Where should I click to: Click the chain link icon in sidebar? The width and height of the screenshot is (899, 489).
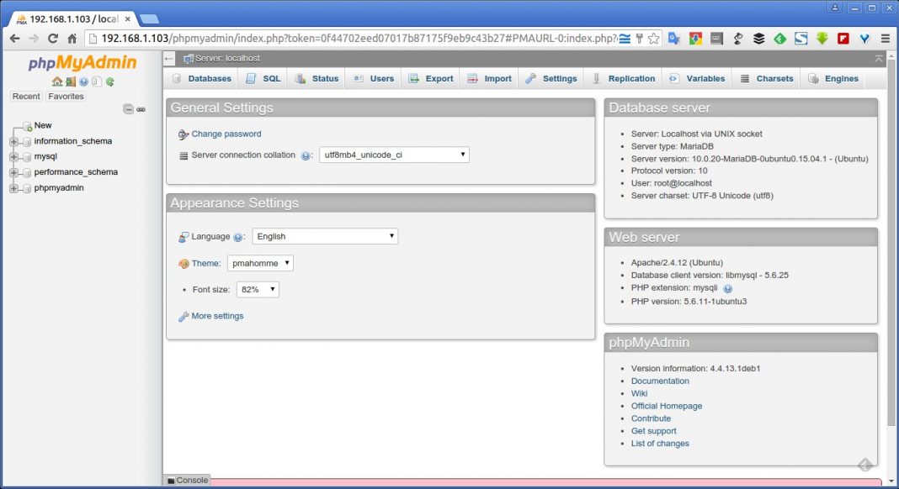point(141,108)
